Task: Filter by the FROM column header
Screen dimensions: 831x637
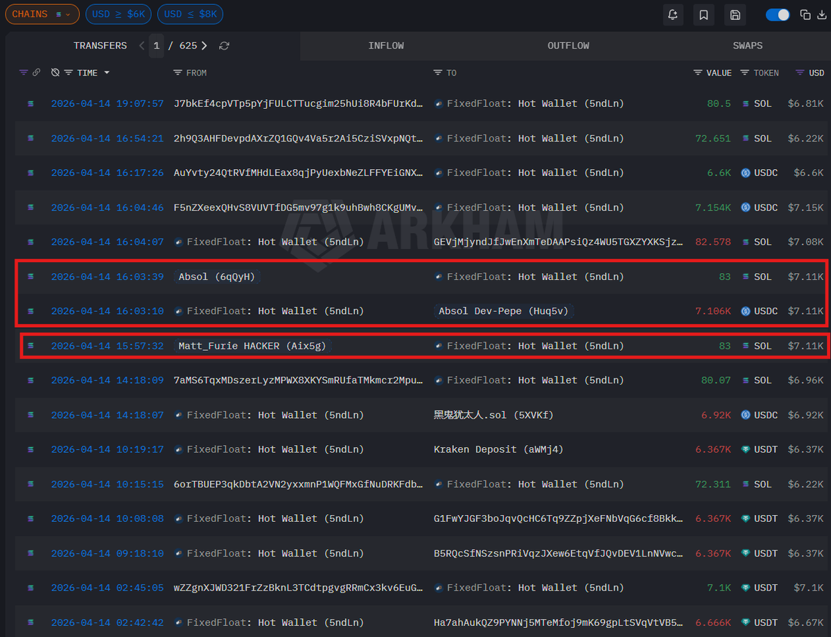Action: [x=190, y=73]
